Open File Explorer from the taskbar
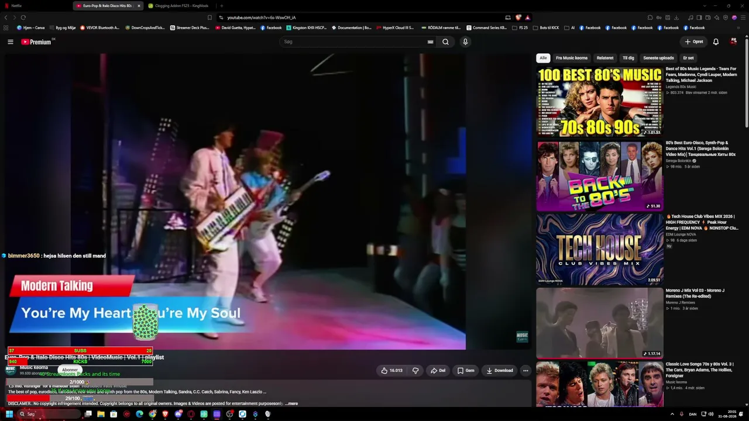 (101, 414)
